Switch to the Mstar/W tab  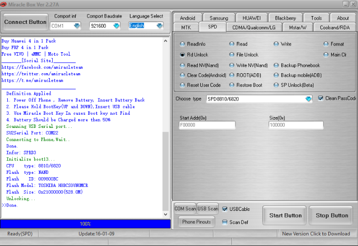click(298, 27)
